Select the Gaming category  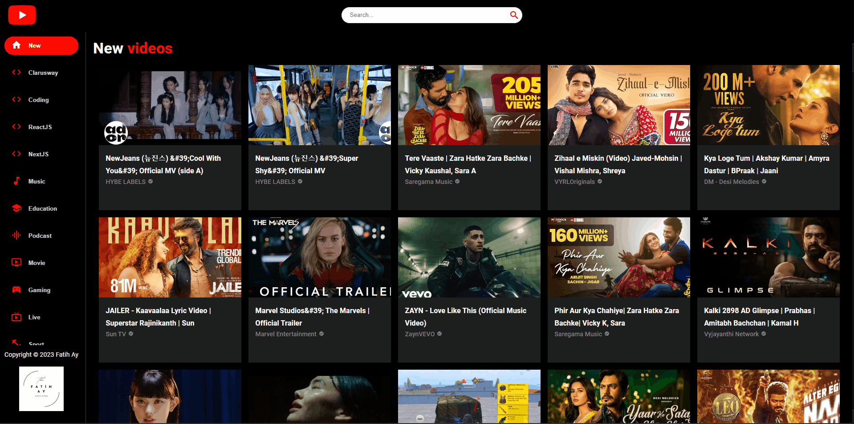tap(41, 290)
